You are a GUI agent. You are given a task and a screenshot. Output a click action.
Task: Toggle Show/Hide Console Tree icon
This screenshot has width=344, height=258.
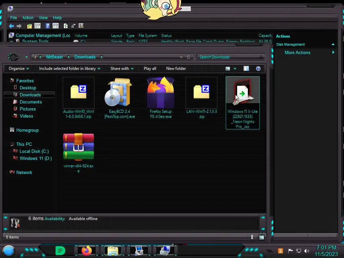(38, 26)
